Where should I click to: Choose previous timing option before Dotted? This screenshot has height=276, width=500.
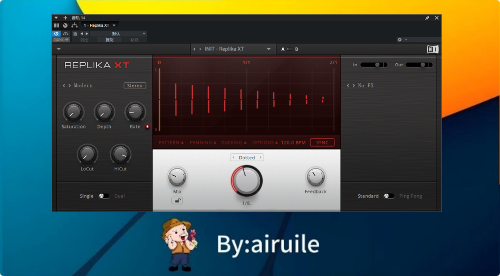[233, 157]
